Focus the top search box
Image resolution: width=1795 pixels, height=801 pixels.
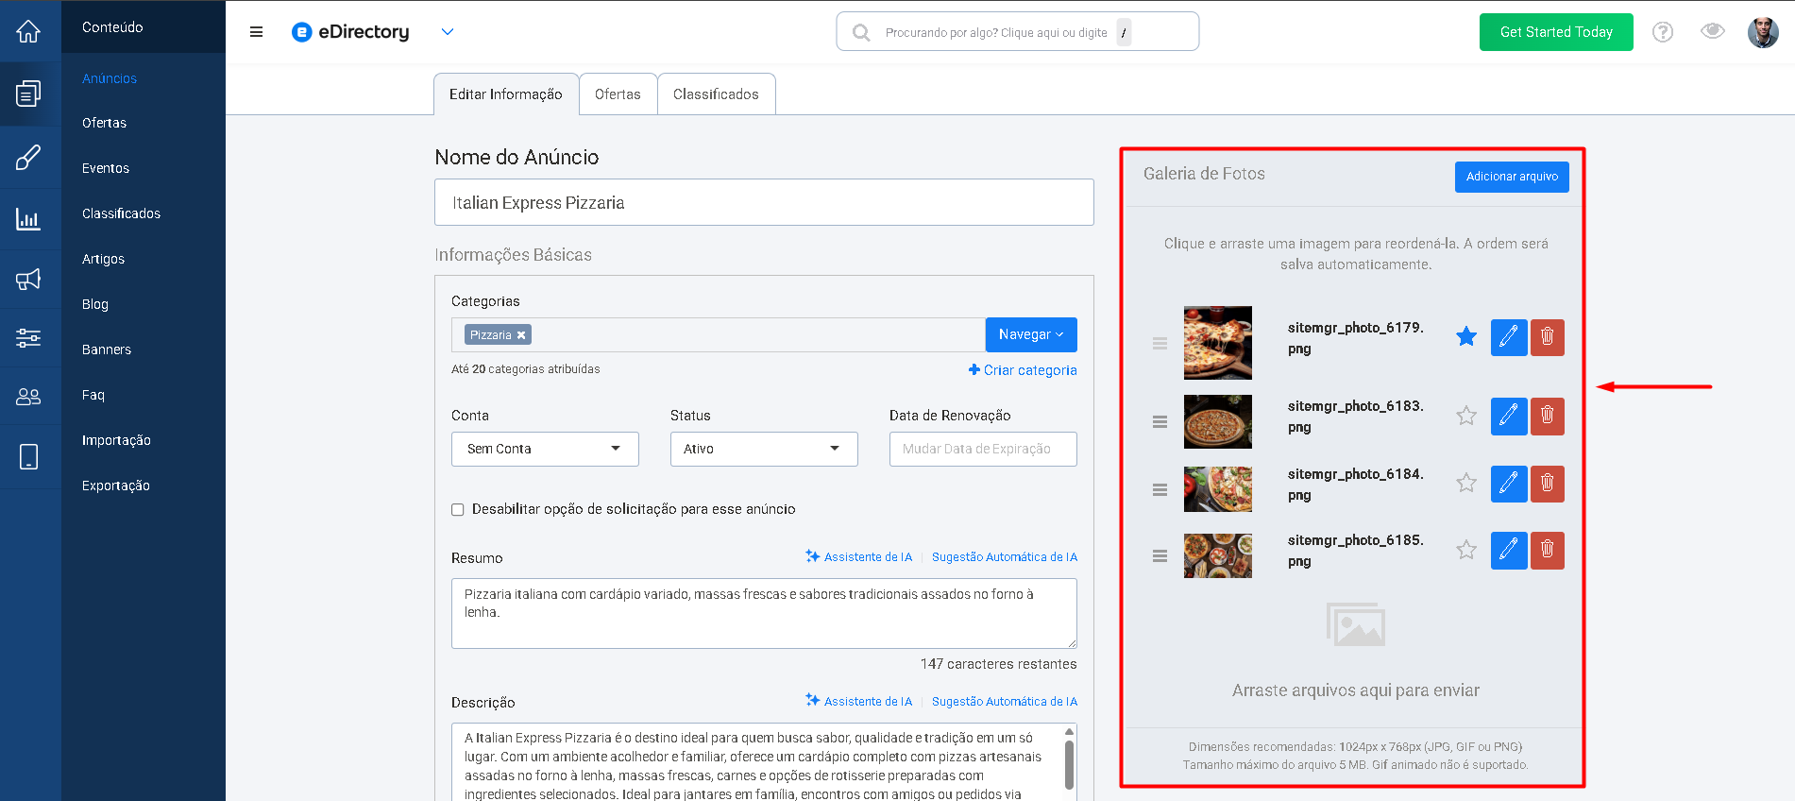1018,32
